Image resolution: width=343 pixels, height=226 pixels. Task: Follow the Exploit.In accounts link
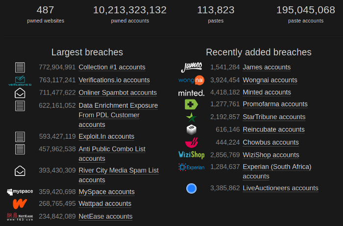click(x=106, y=136)
